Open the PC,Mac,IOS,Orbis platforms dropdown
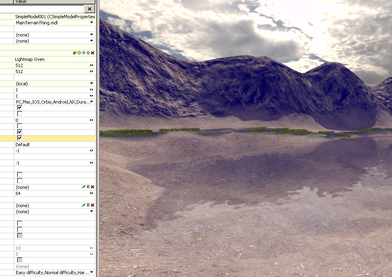Image resolution: width=392 pixels, height=277 pixels. pyautogui.click(x=91, y=102)
